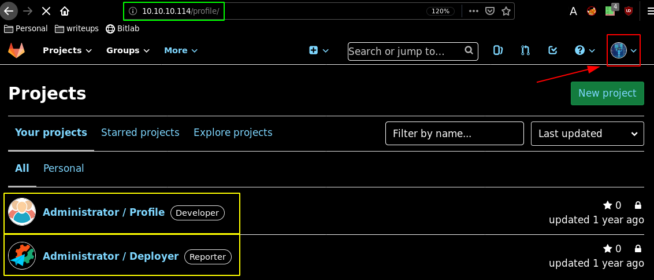Click the GitLab fox logo
Viewport: 654px width, 280px height.
(x=16, y=50)
